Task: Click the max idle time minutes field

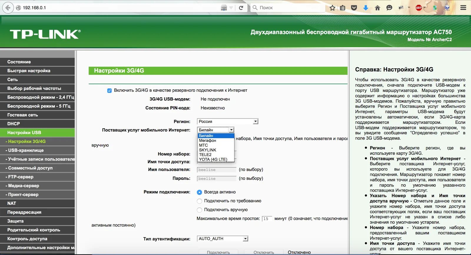Action: [x=267, y=219]
